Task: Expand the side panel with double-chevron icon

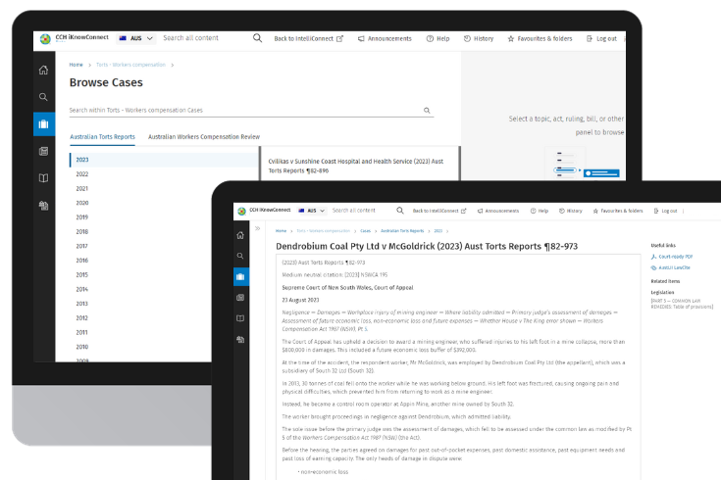Action: tap(257, 228)
